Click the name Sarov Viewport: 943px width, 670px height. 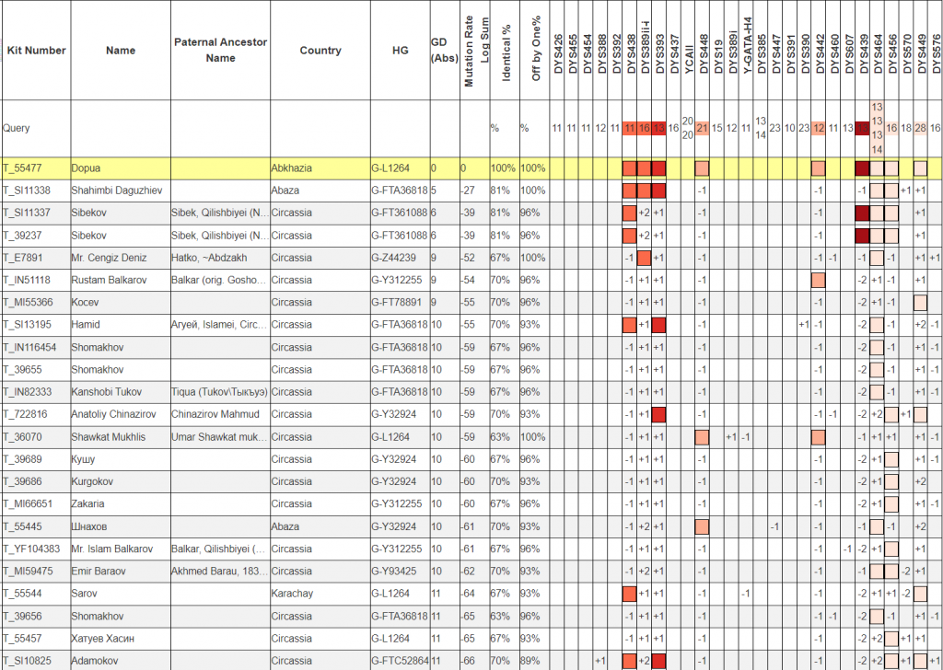click(84, 593)
